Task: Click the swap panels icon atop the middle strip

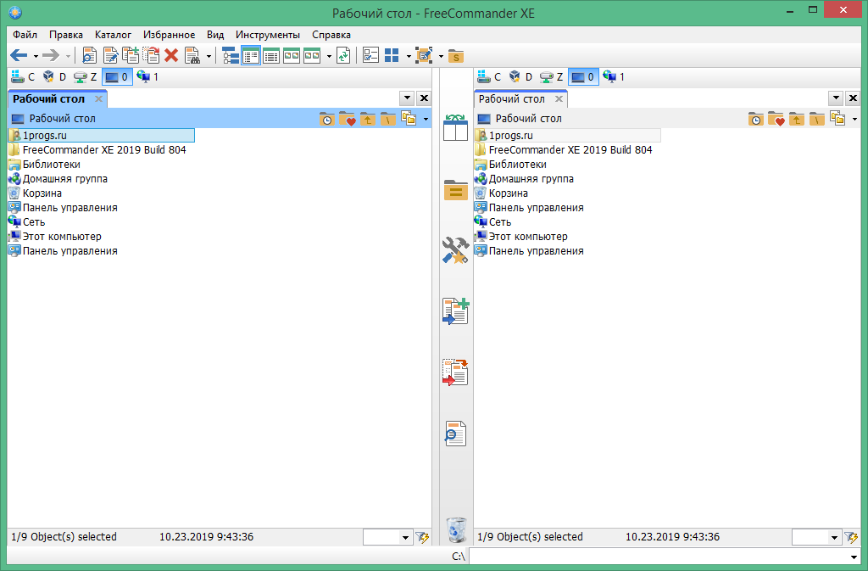Action: pyautogui.click(x=456, y=126)
